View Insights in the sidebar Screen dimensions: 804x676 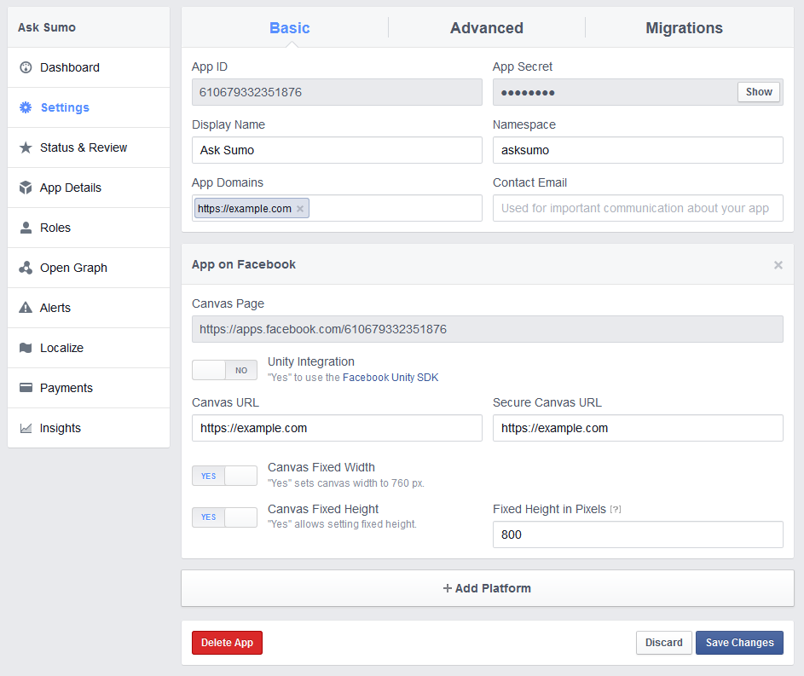[89, 428]
